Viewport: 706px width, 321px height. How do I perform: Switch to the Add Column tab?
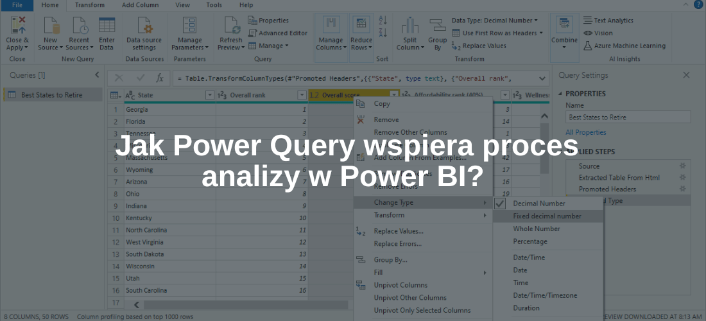(x=141, y=5)
